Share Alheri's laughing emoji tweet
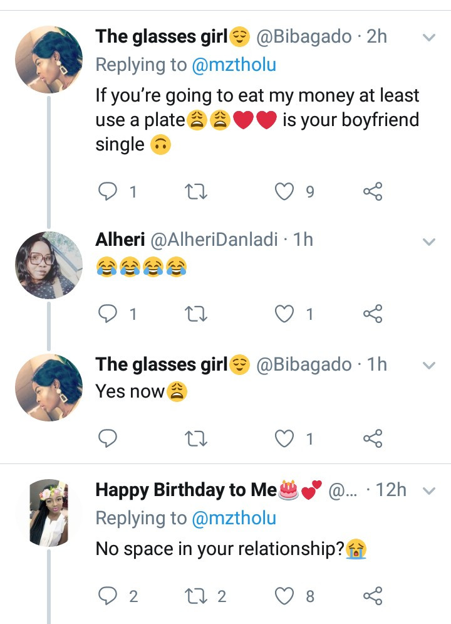 pyautogui.click(x=373, y=314)
